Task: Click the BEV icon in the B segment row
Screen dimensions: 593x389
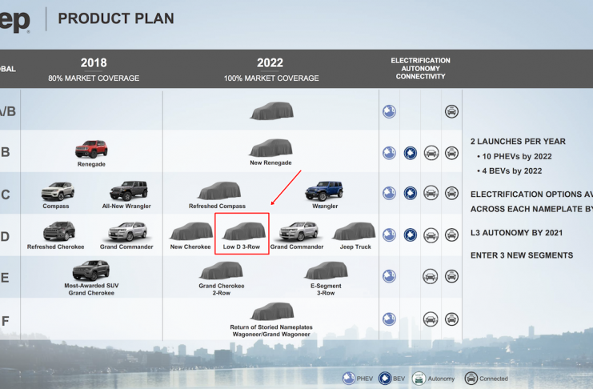Action: (411, 152)
